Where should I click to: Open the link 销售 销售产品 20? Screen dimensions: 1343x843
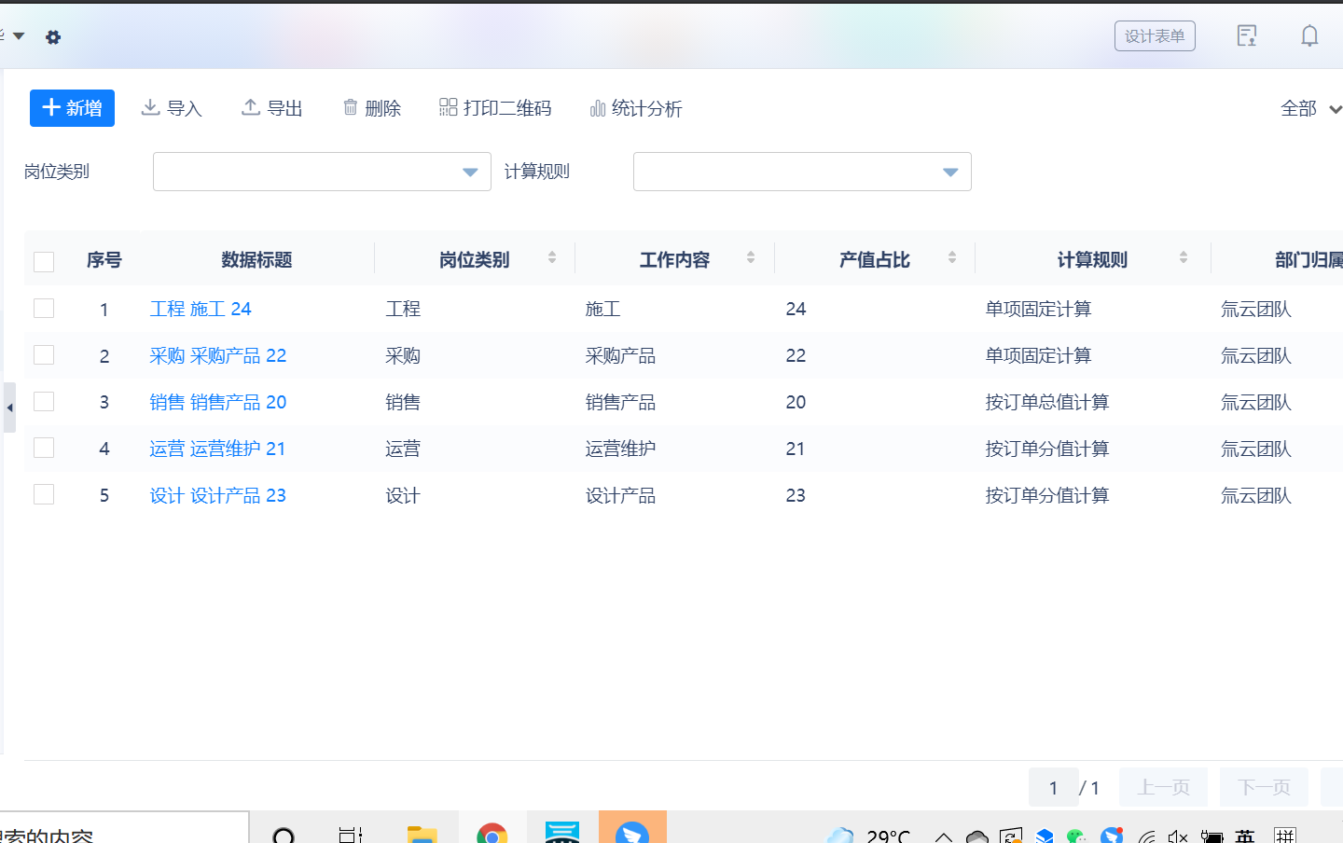(x=218, y=402)
